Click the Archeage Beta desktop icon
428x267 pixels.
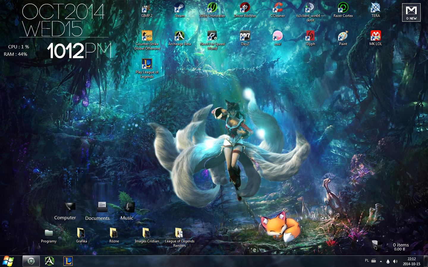pos(180,38)
